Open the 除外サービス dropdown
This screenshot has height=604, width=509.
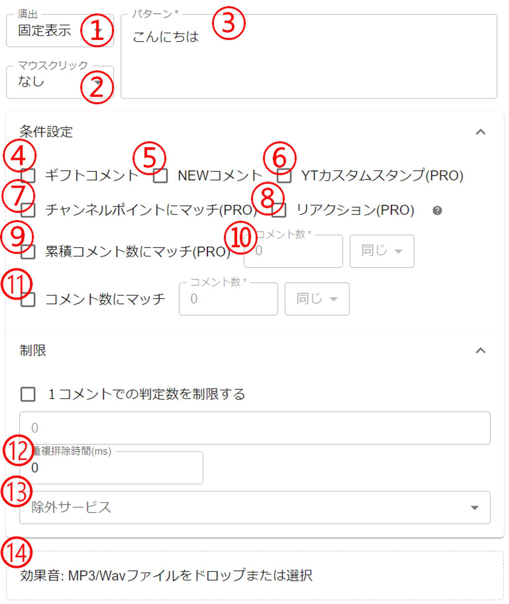click(x=255, y=507)
